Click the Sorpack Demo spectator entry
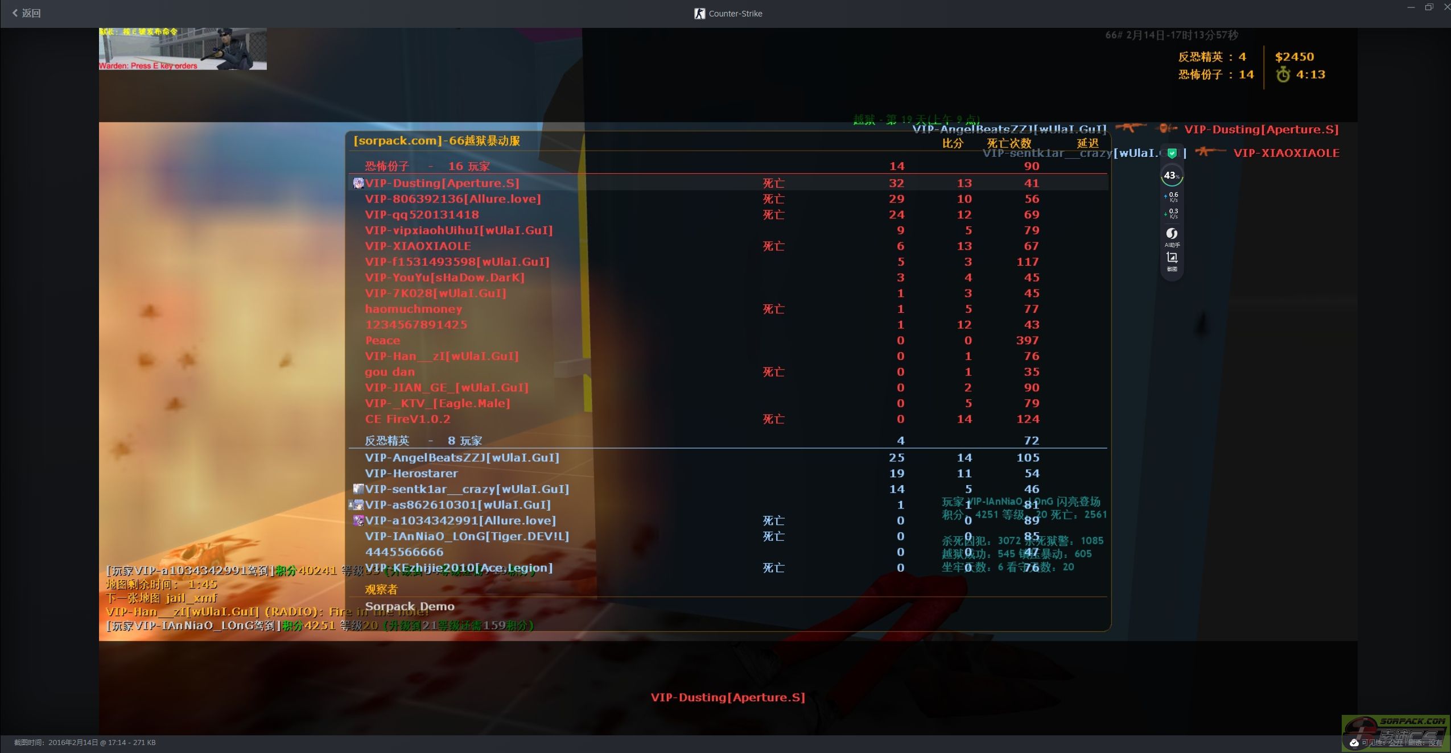The height and width of the screenshot is (753, 1451). (410, 606)
